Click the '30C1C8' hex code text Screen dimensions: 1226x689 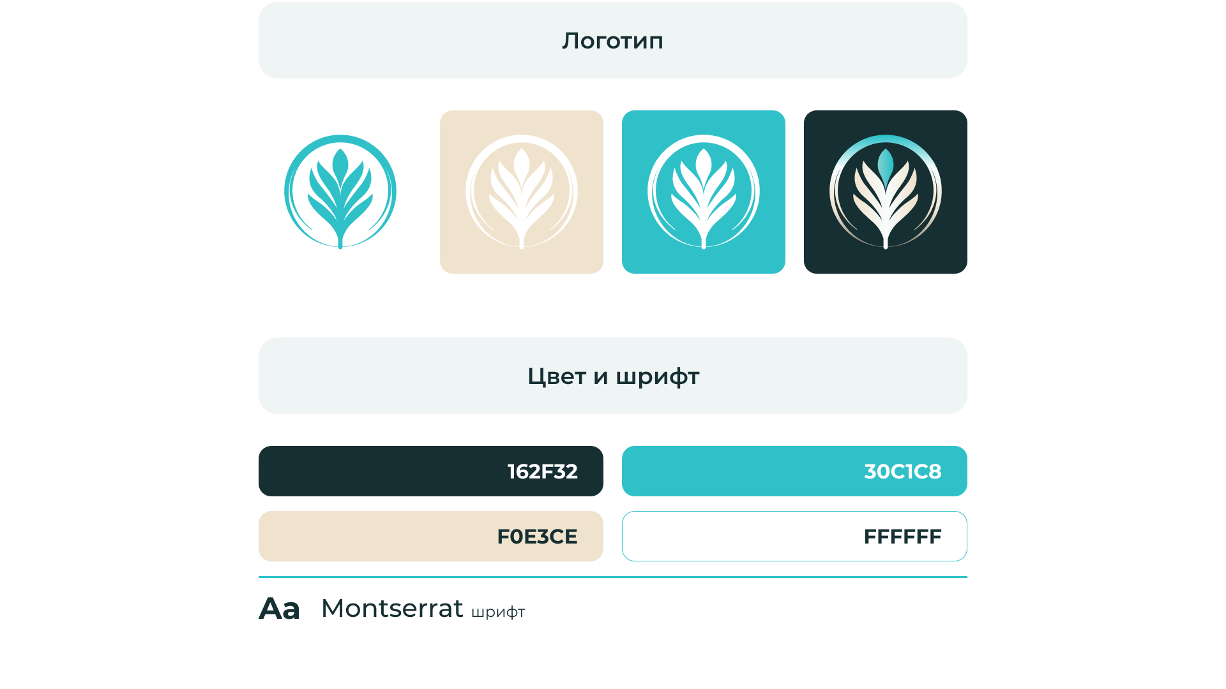coord(902,471)
